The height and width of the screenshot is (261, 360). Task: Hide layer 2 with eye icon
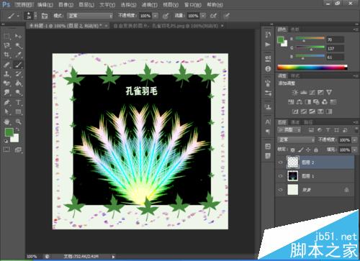pos(280,162)
